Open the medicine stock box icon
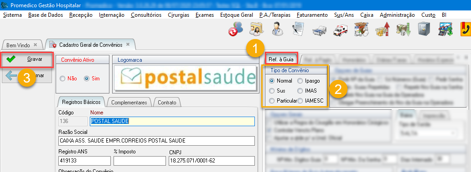Image resolution: width=471 pixels, height=172 pixels. (x=361, y=29)
